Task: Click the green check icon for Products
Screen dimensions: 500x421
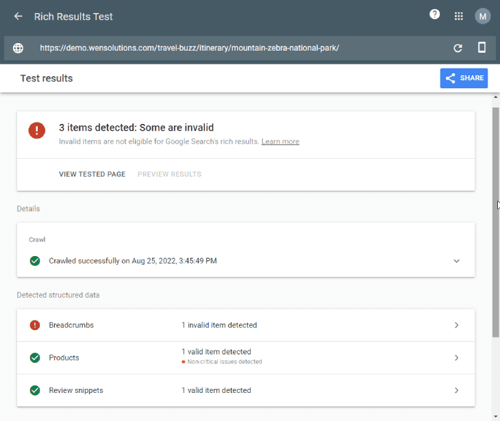Action: click(35, 357)
